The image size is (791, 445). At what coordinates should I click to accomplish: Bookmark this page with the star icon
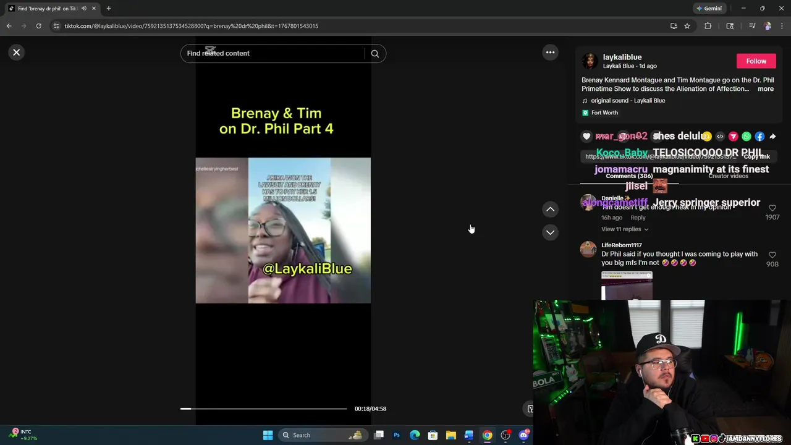point(687,26)
